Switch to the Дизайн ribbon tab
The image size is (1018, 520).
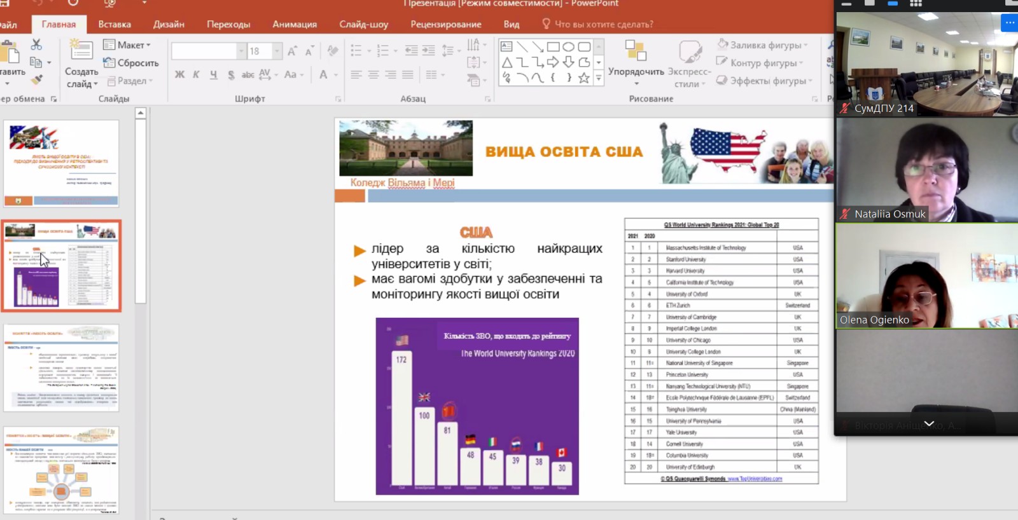[169, 24]
